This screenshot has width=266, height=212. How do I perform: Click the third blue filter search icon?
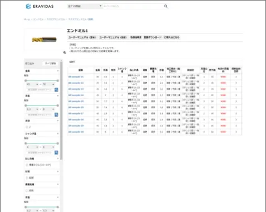56,152
